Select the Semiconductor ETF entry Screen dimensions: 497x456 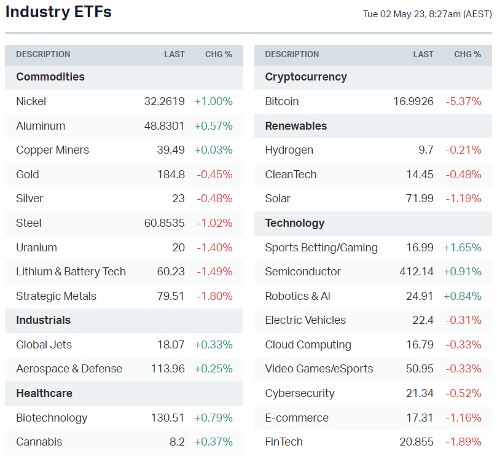[x=303, y=272]
